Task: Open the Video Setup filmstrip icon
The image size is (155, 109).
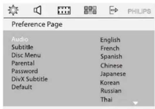Action: click(x=64, y=11)
